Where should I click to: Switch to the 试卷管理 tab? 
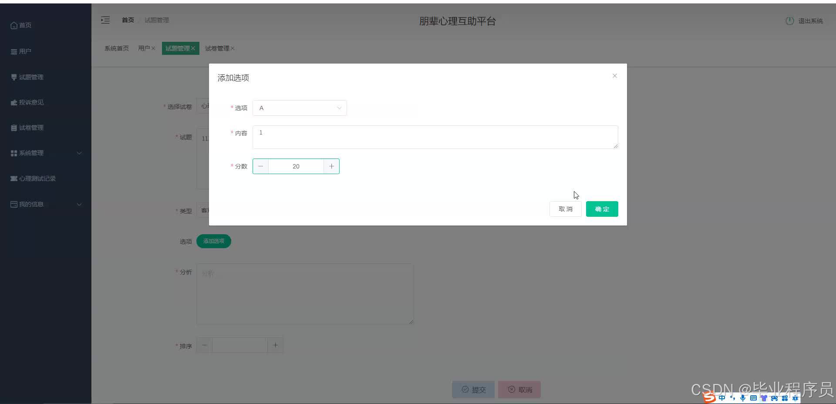(217, 48)
